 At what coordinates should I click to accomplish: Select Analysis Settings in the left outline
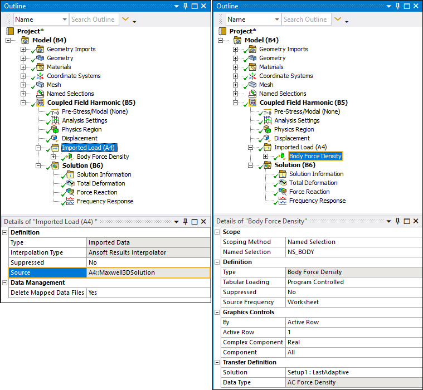tap(85, 120)
